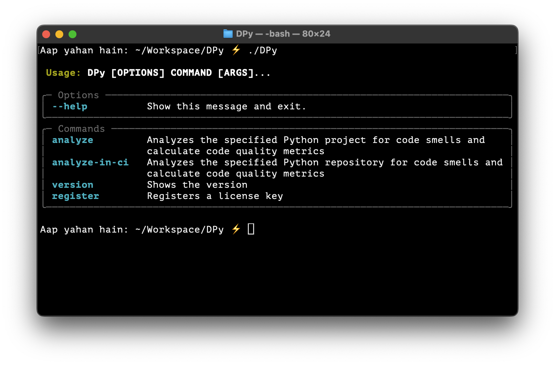
Task: Click the 'Shows the version' description
Action: point(197,185)
